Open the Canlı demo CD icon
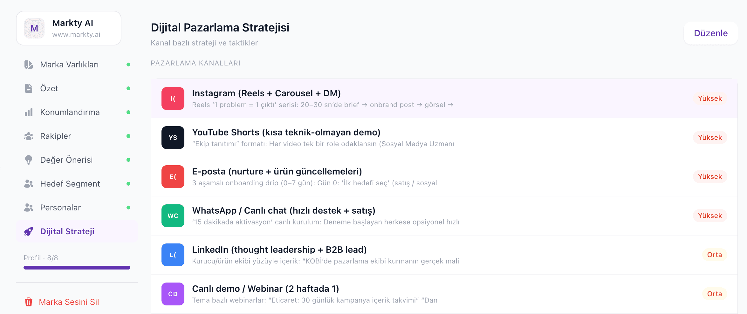The width and height of the screenshot is (747, 314). point(173,294)
